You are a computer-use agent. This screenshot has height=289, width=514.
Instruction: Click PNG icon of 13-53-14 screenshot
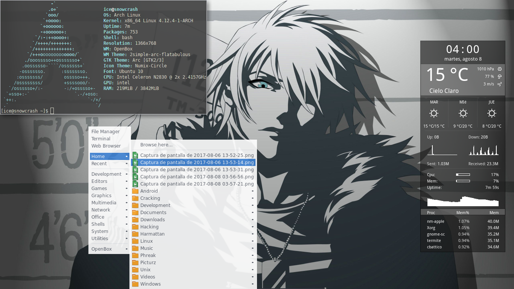135,162
